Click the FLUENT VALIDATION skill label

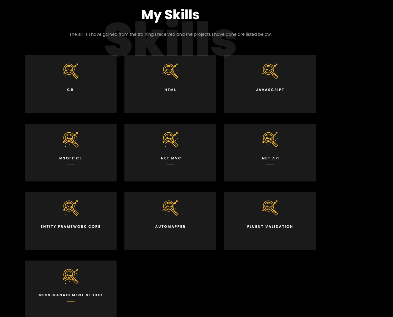[270, 226]
